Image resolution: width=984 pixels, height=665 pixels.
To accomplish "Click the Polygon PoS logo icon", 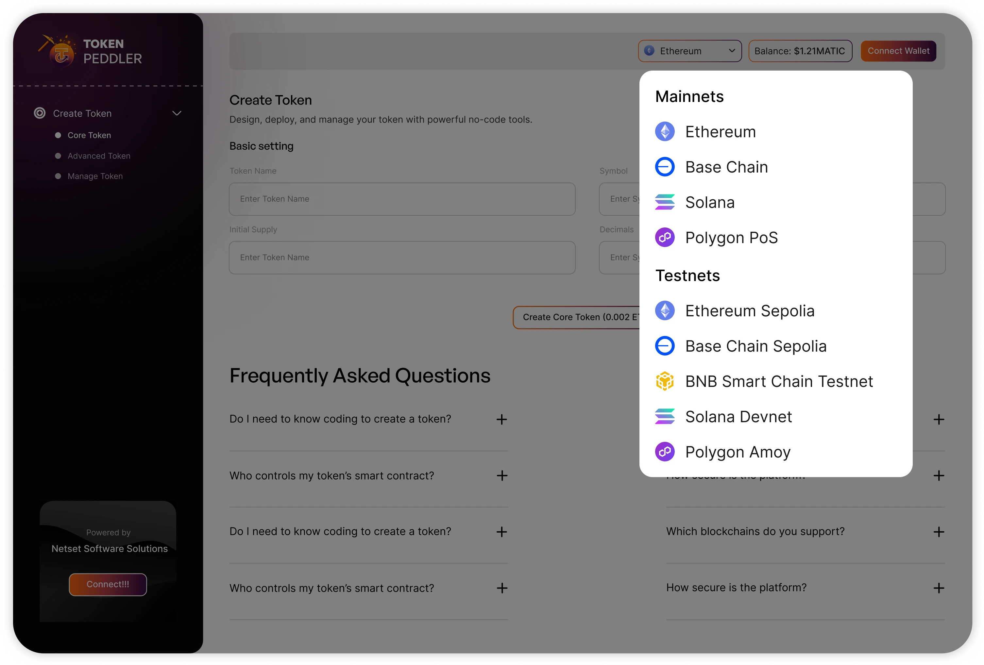I will (665, 238).
